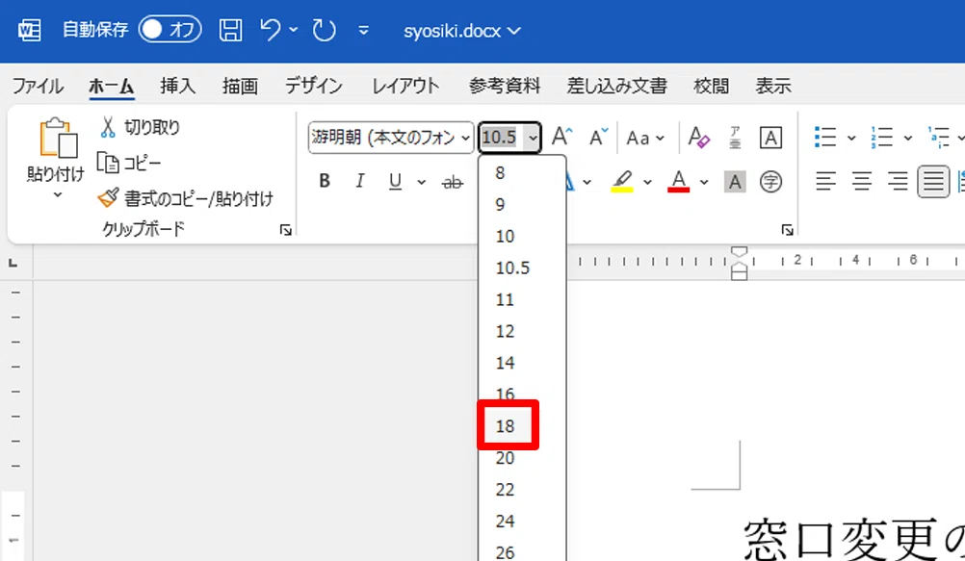
Task: Select font size 18 from list
Action: [522, 425]
